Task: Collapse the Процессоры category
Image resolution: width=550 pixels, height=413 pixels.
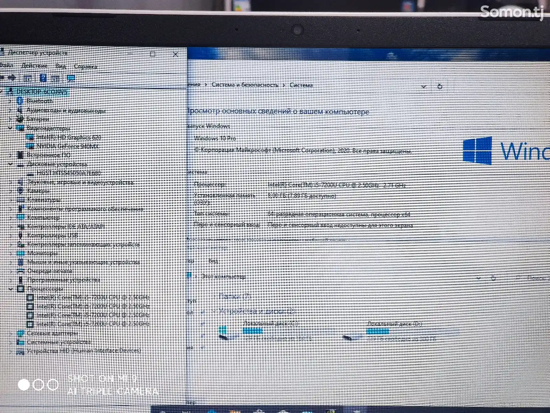Action: click(11, 289)
